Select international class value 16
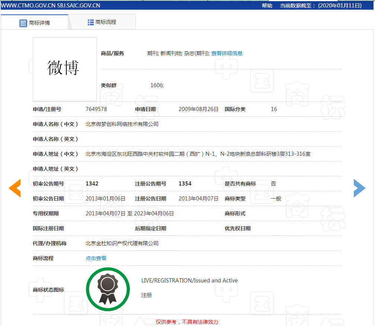The height and width of the screenshot is (326, 375). [274, 109]
